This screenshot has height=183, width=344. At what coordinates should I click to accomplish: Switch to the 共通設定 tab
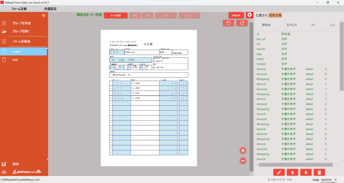pyautogui.click(x=50, y=9)
